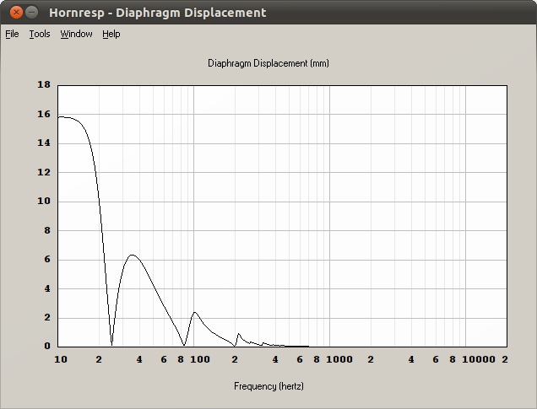Click the x-axis label 1000
Screen dimensions: 537x409
point(339,359)
